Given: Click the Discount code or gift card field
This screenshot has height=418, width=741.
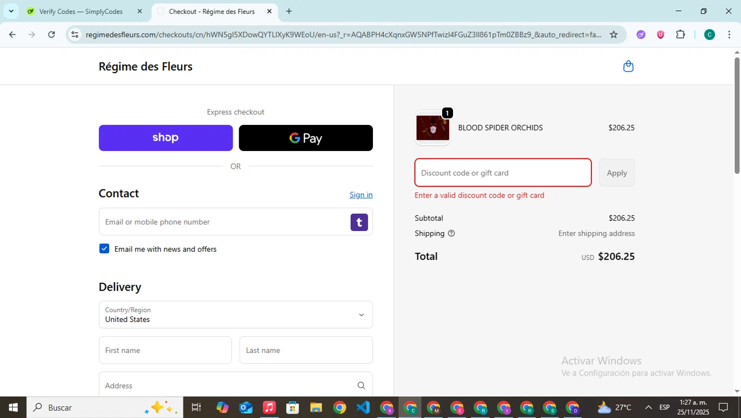Looking at the screenshot, I should pyautogui.click(x=503, y=173).
